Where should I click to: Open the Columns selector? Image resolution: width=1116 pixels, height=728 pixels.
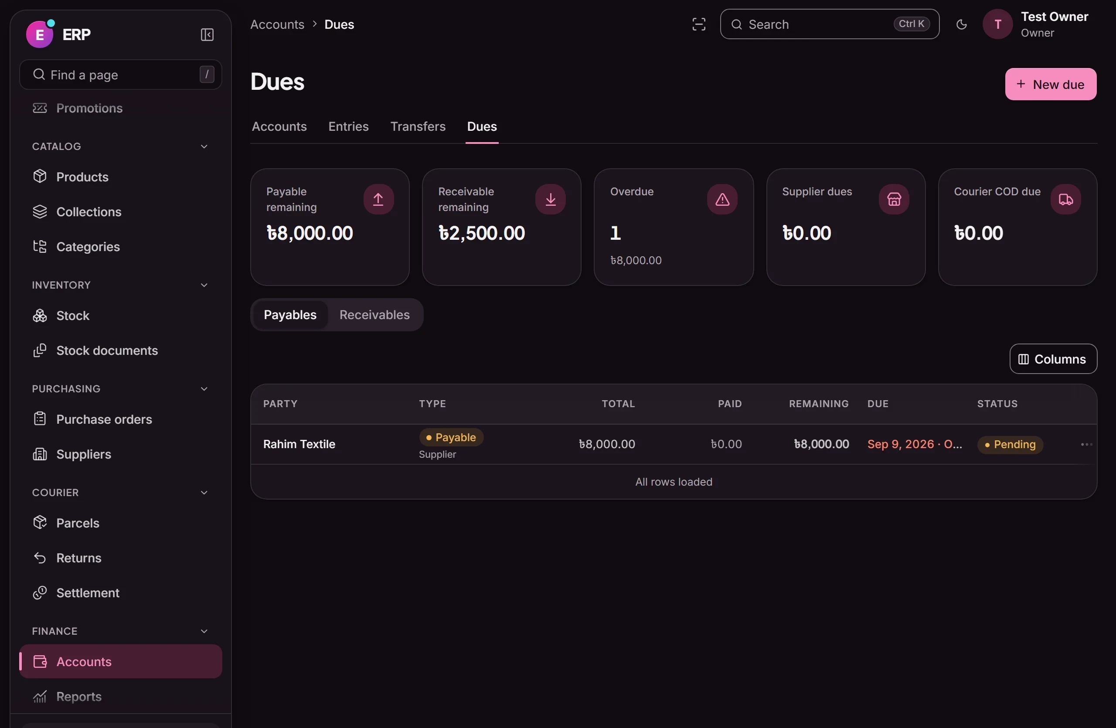[1053, 359]
